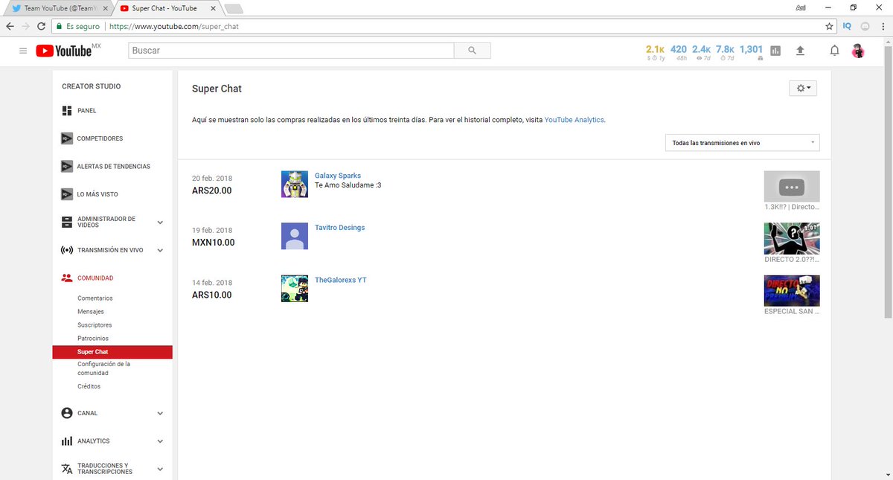Expand Traducciones y Transcripciones chevron

pos(160,469)
